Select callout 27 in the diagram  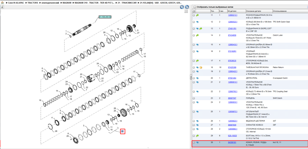coord(138,33)
